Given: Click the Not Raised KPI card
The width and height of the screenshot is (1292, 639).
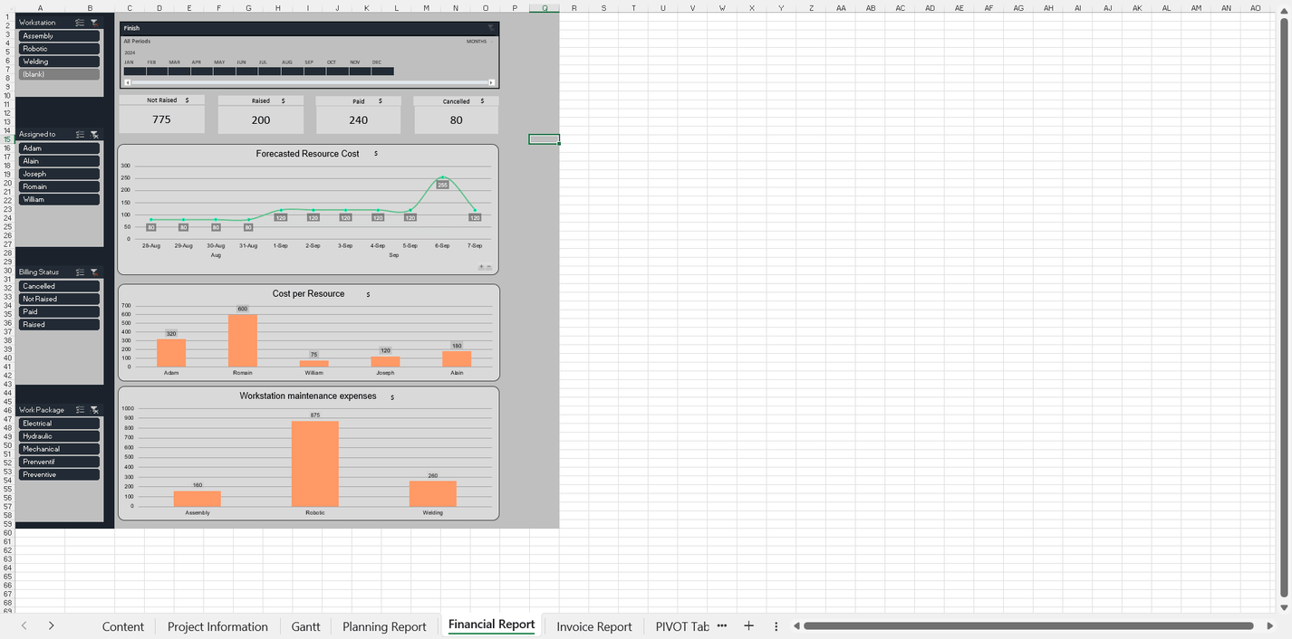Looking at the screenshot, I should tap(161, 113).
